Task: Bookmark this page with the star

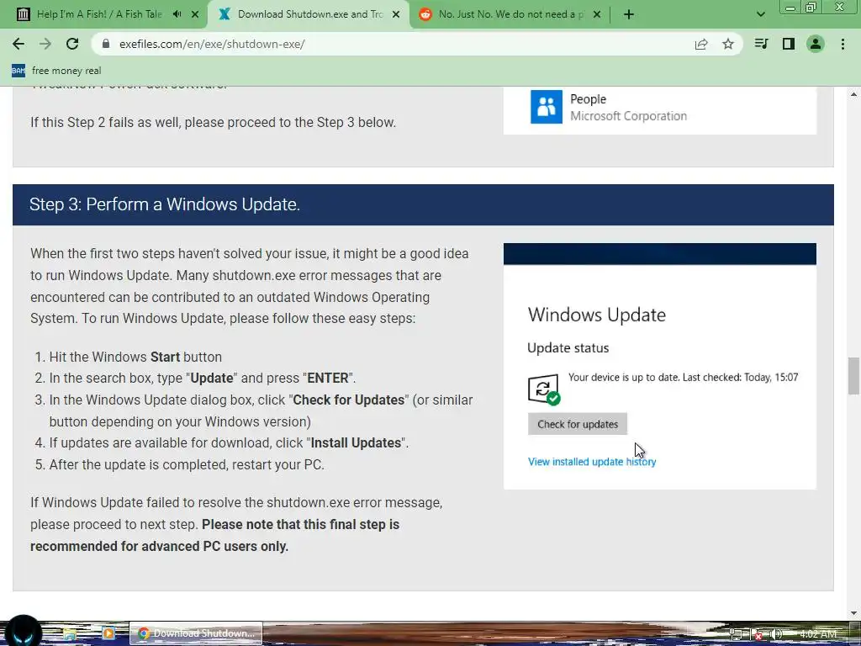Action: click(728, 44)
